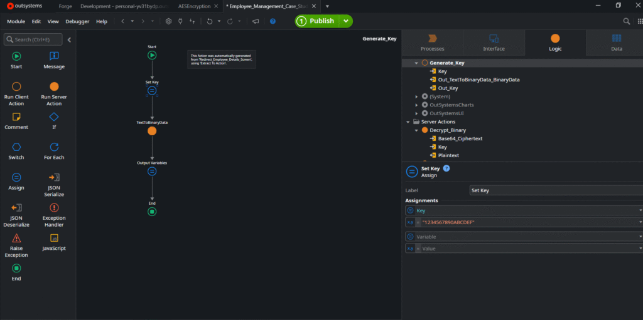Click the redo arrow icon
643x320 pixels.
click(230, 21)
